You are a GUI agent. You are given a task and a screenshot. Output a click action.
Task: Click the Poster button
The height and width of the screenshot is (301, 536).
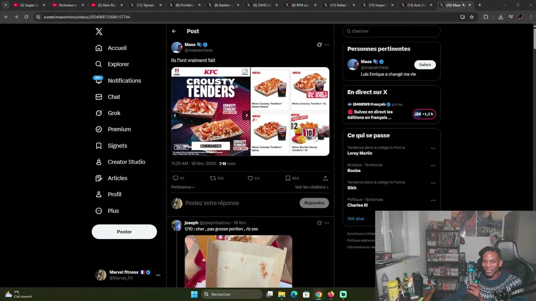[124, 232]
